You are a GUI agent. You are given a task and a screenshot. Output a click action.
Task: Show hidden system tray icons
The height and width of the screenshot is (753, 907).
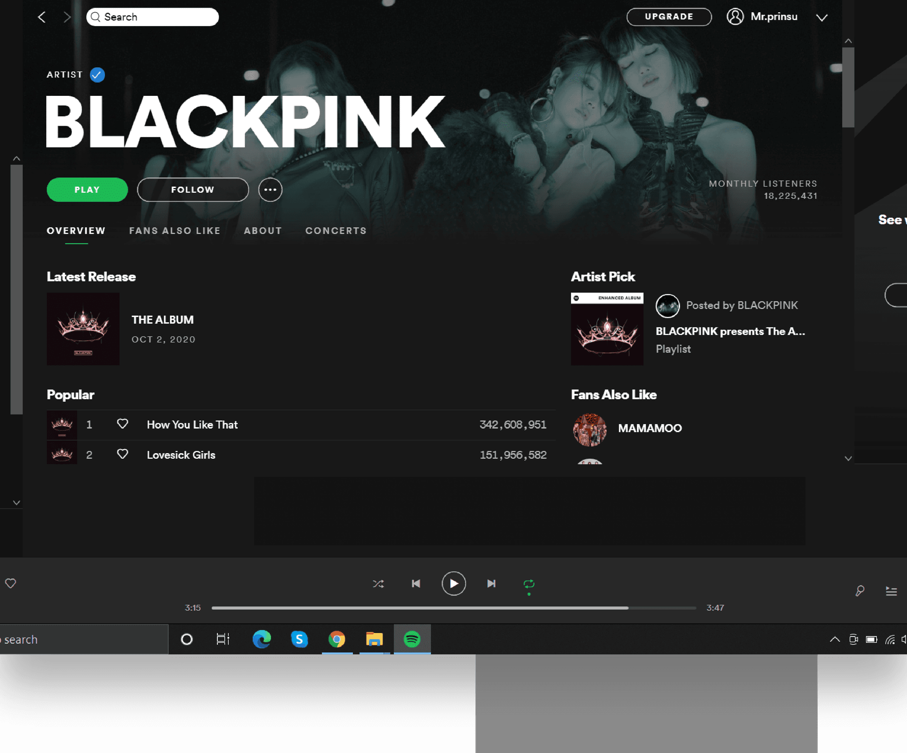point(835,640)
